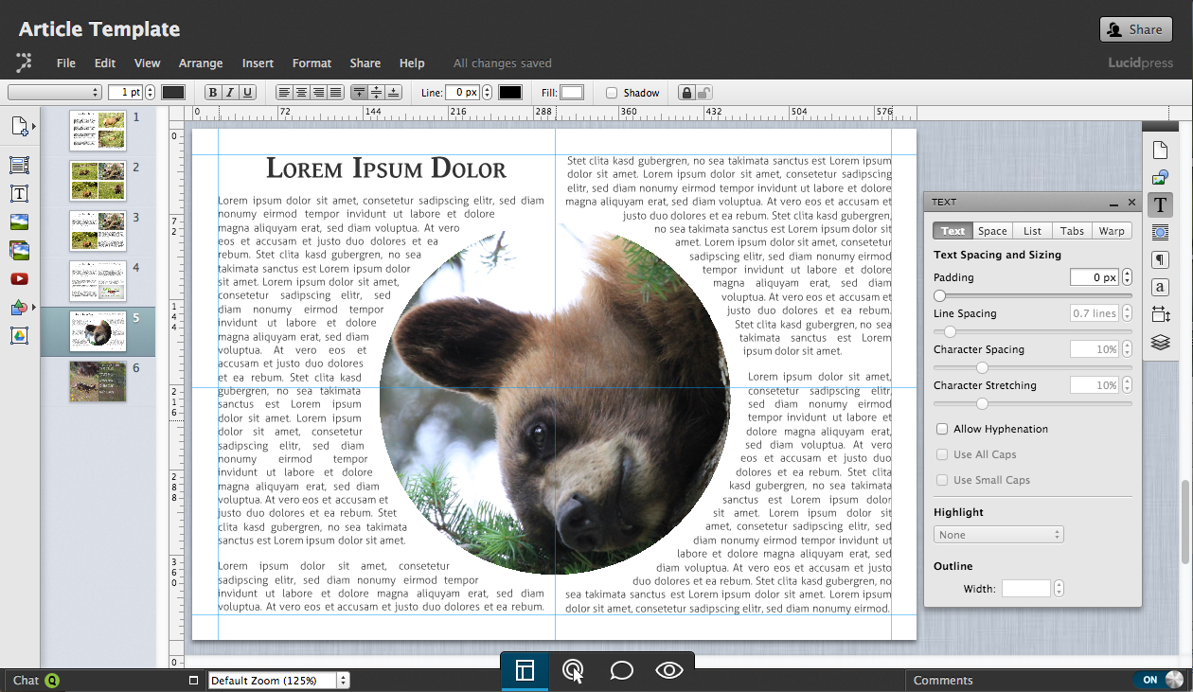Select the text box tool in left sidebar
1193x692 pixels.
pos(19,194)
